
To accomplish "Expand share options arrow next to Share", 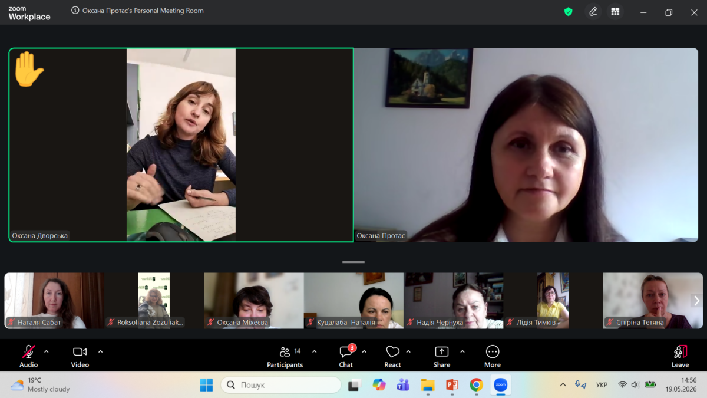I will (462, 351).
